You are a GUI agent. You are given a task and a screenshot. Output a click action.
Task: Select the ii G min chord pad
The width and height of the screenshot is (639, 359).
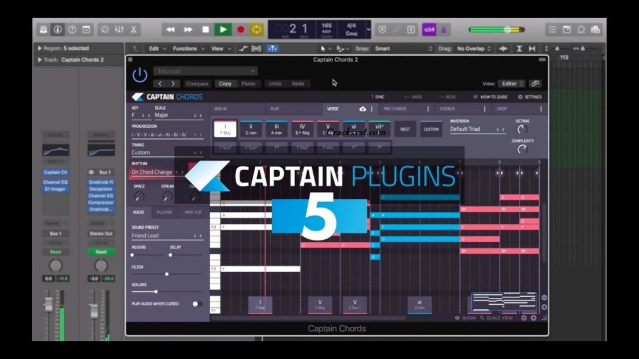251,129
